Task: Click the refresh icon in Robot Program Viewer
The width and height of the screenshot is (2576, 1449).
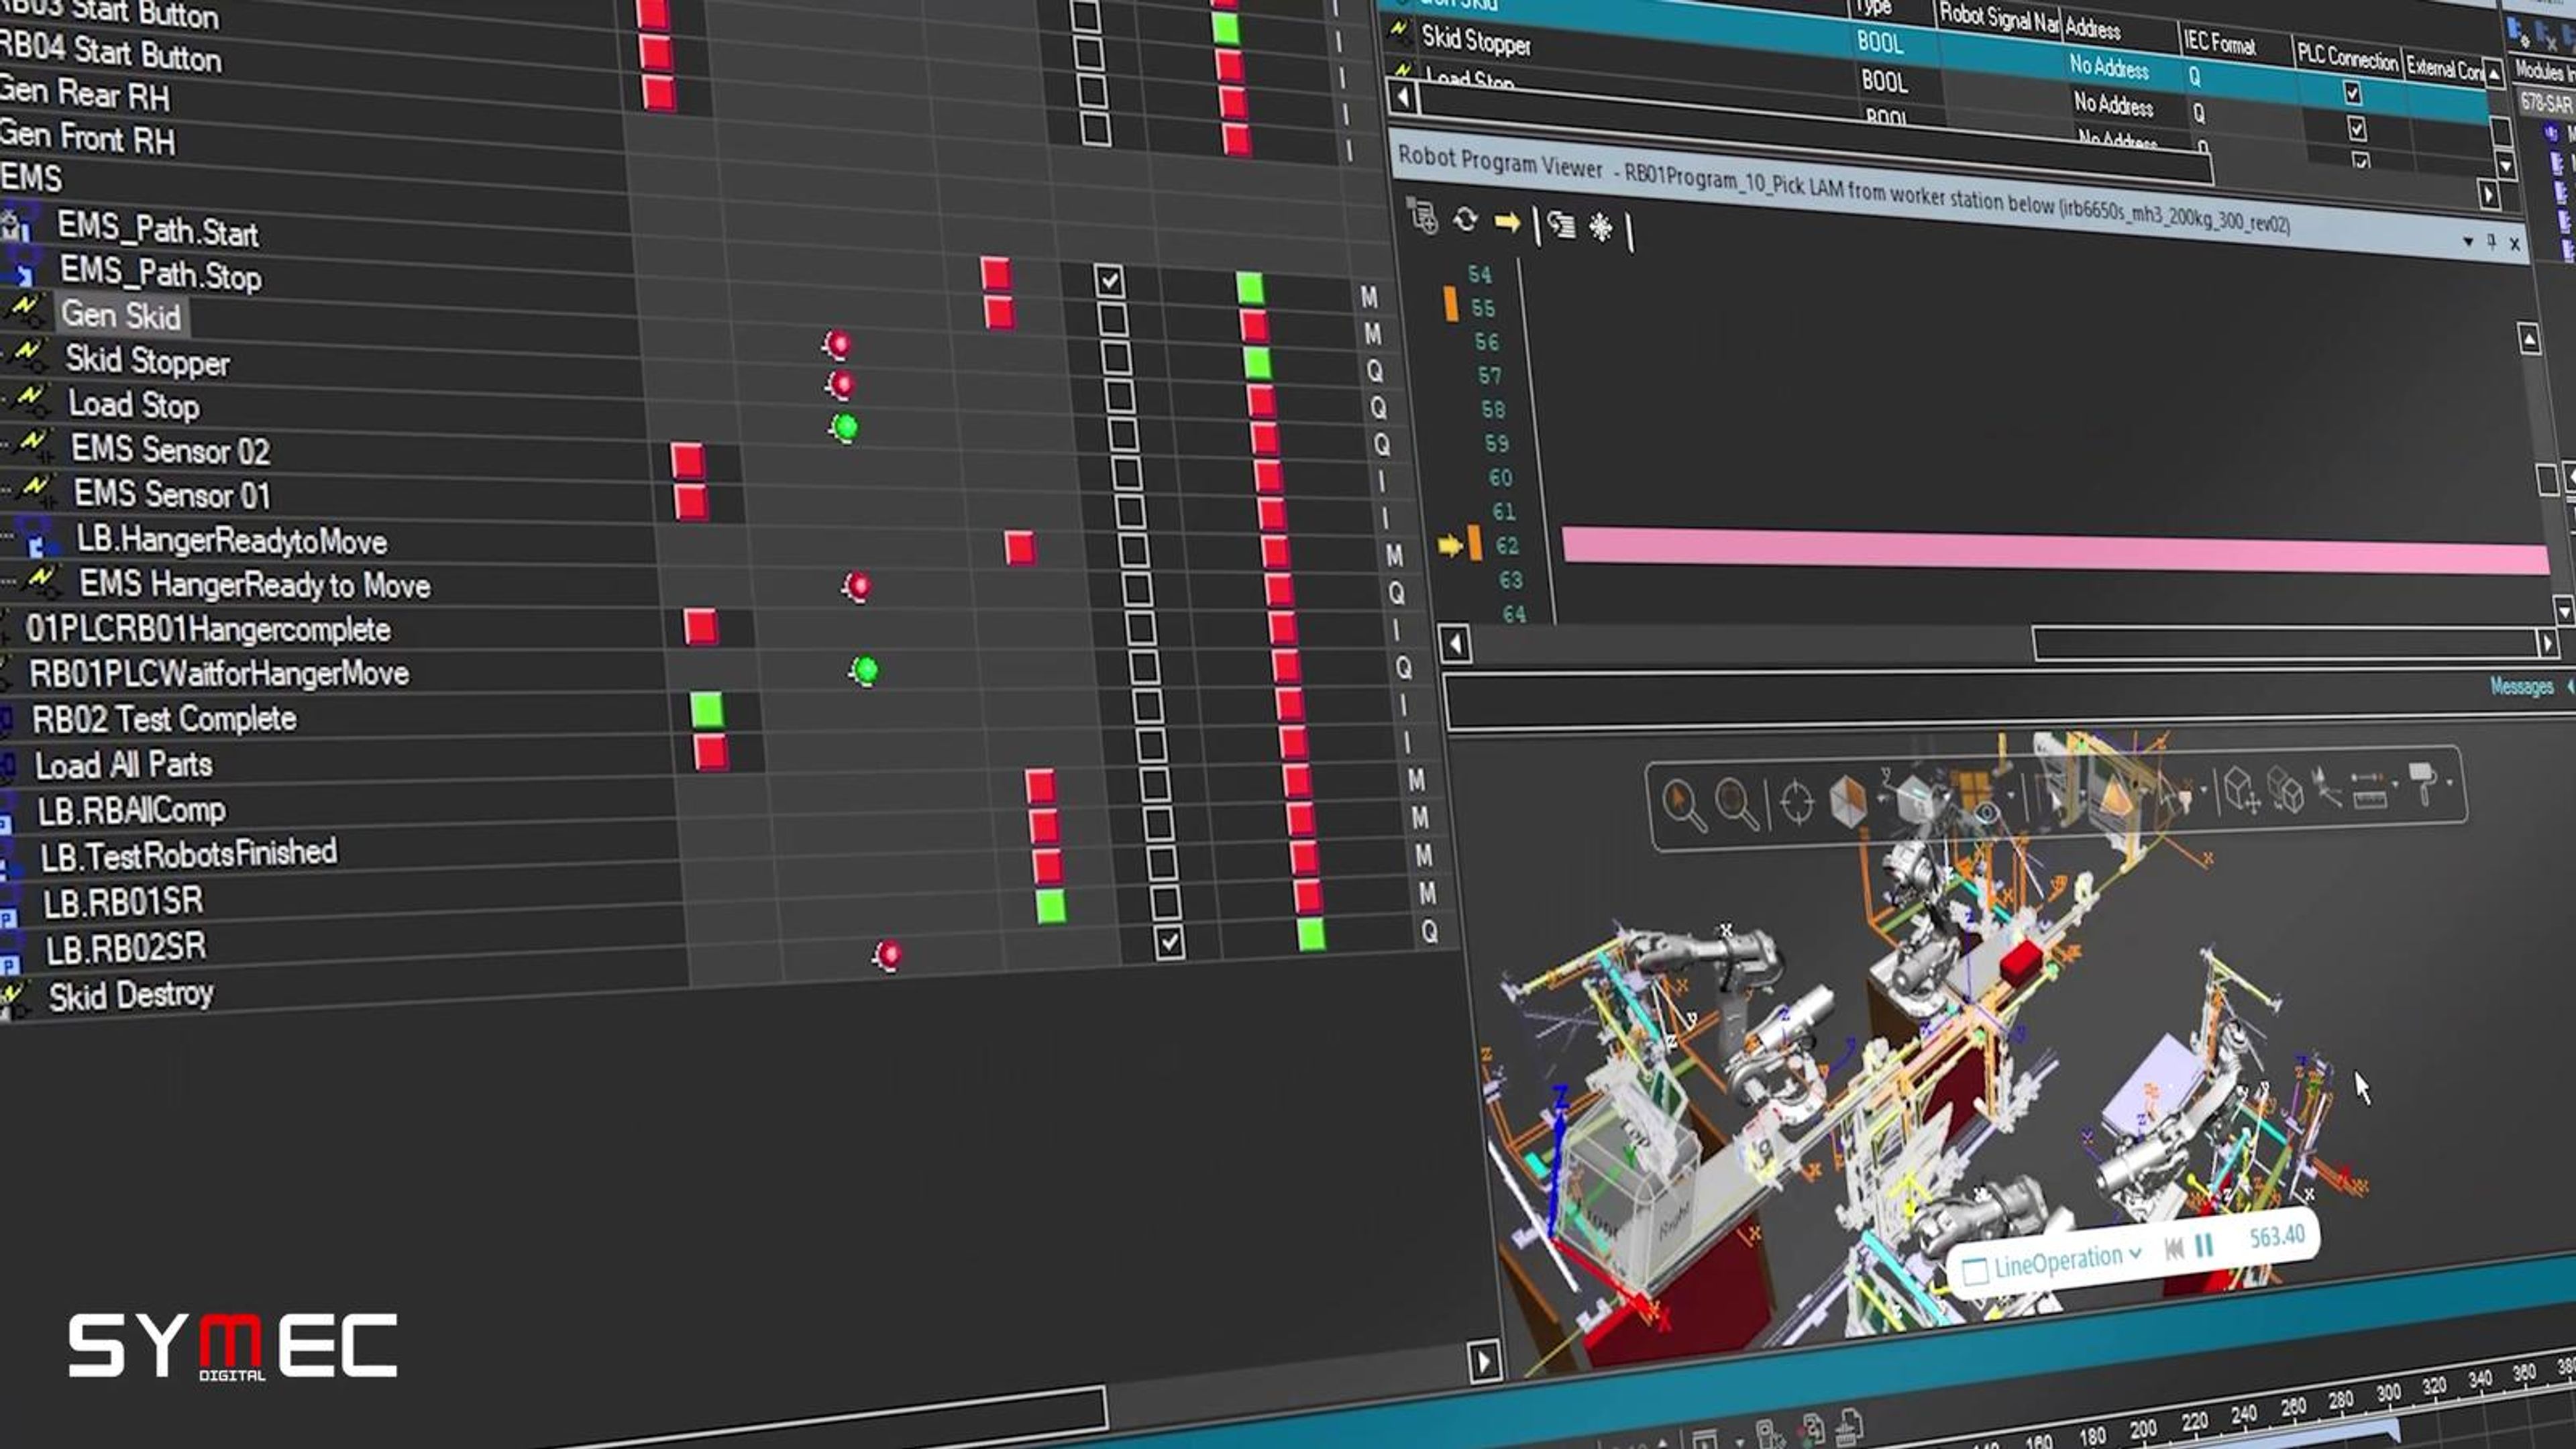Action: click(x=1465, y=219)
